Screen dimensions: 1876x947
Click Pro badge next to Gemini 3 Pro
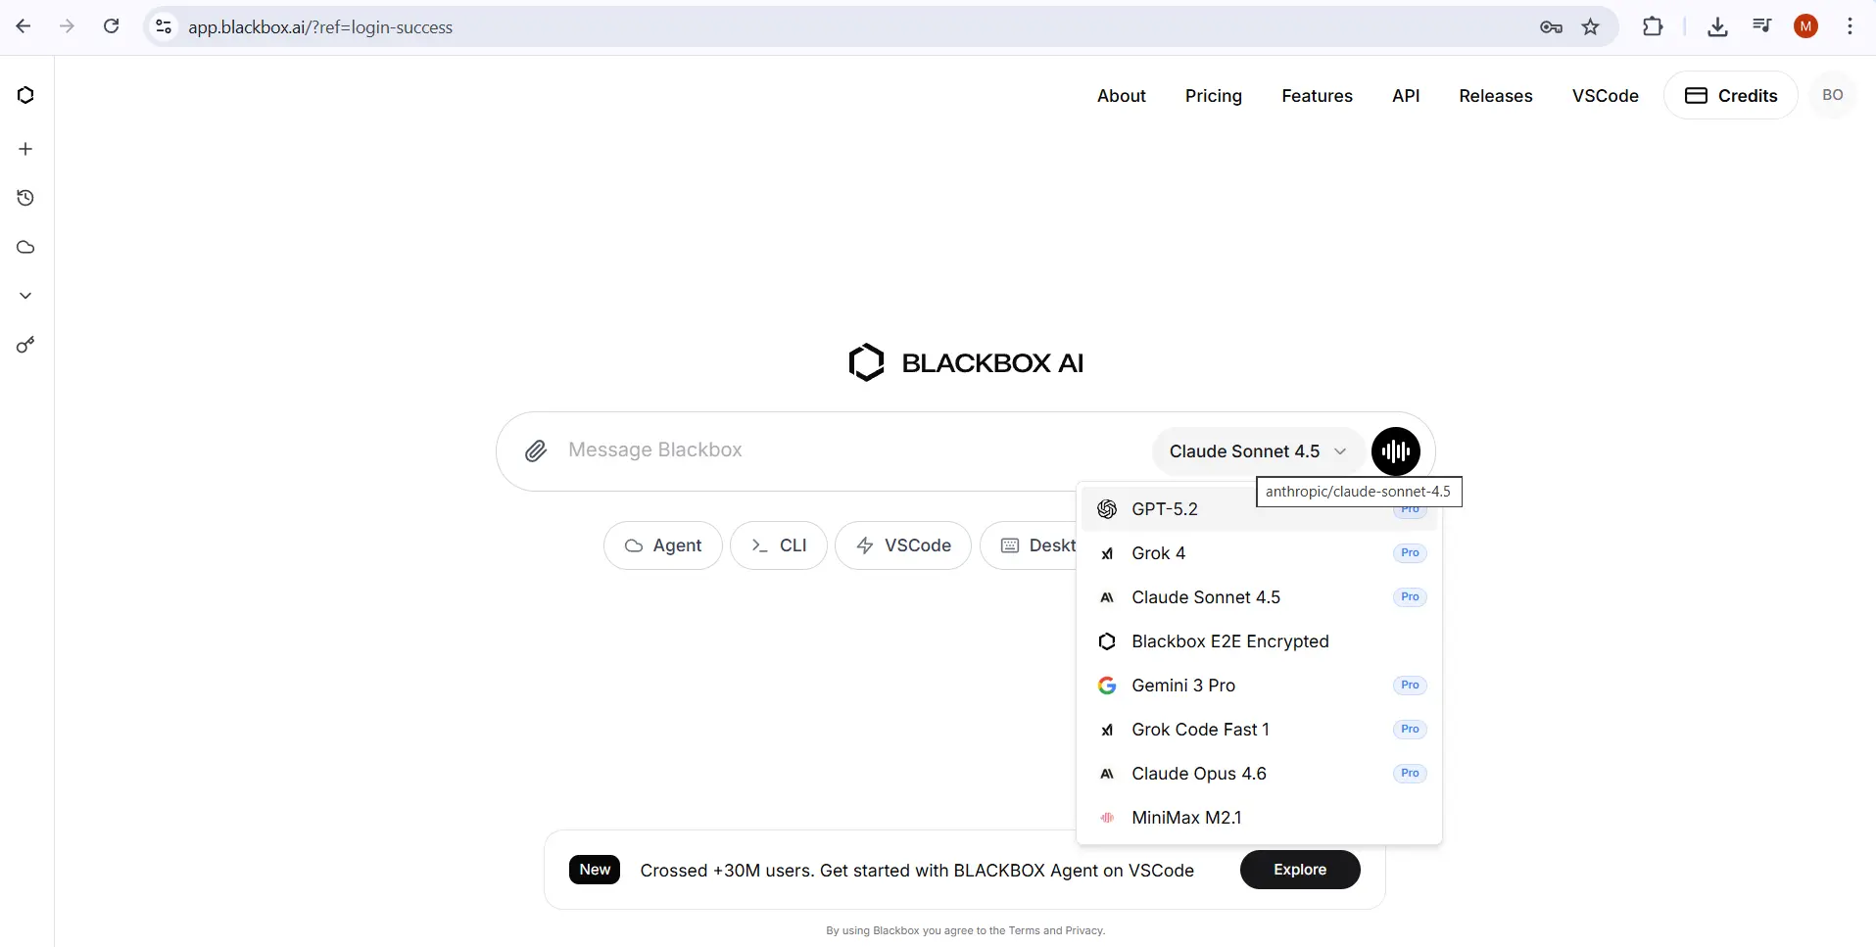tap(1410, 686)
